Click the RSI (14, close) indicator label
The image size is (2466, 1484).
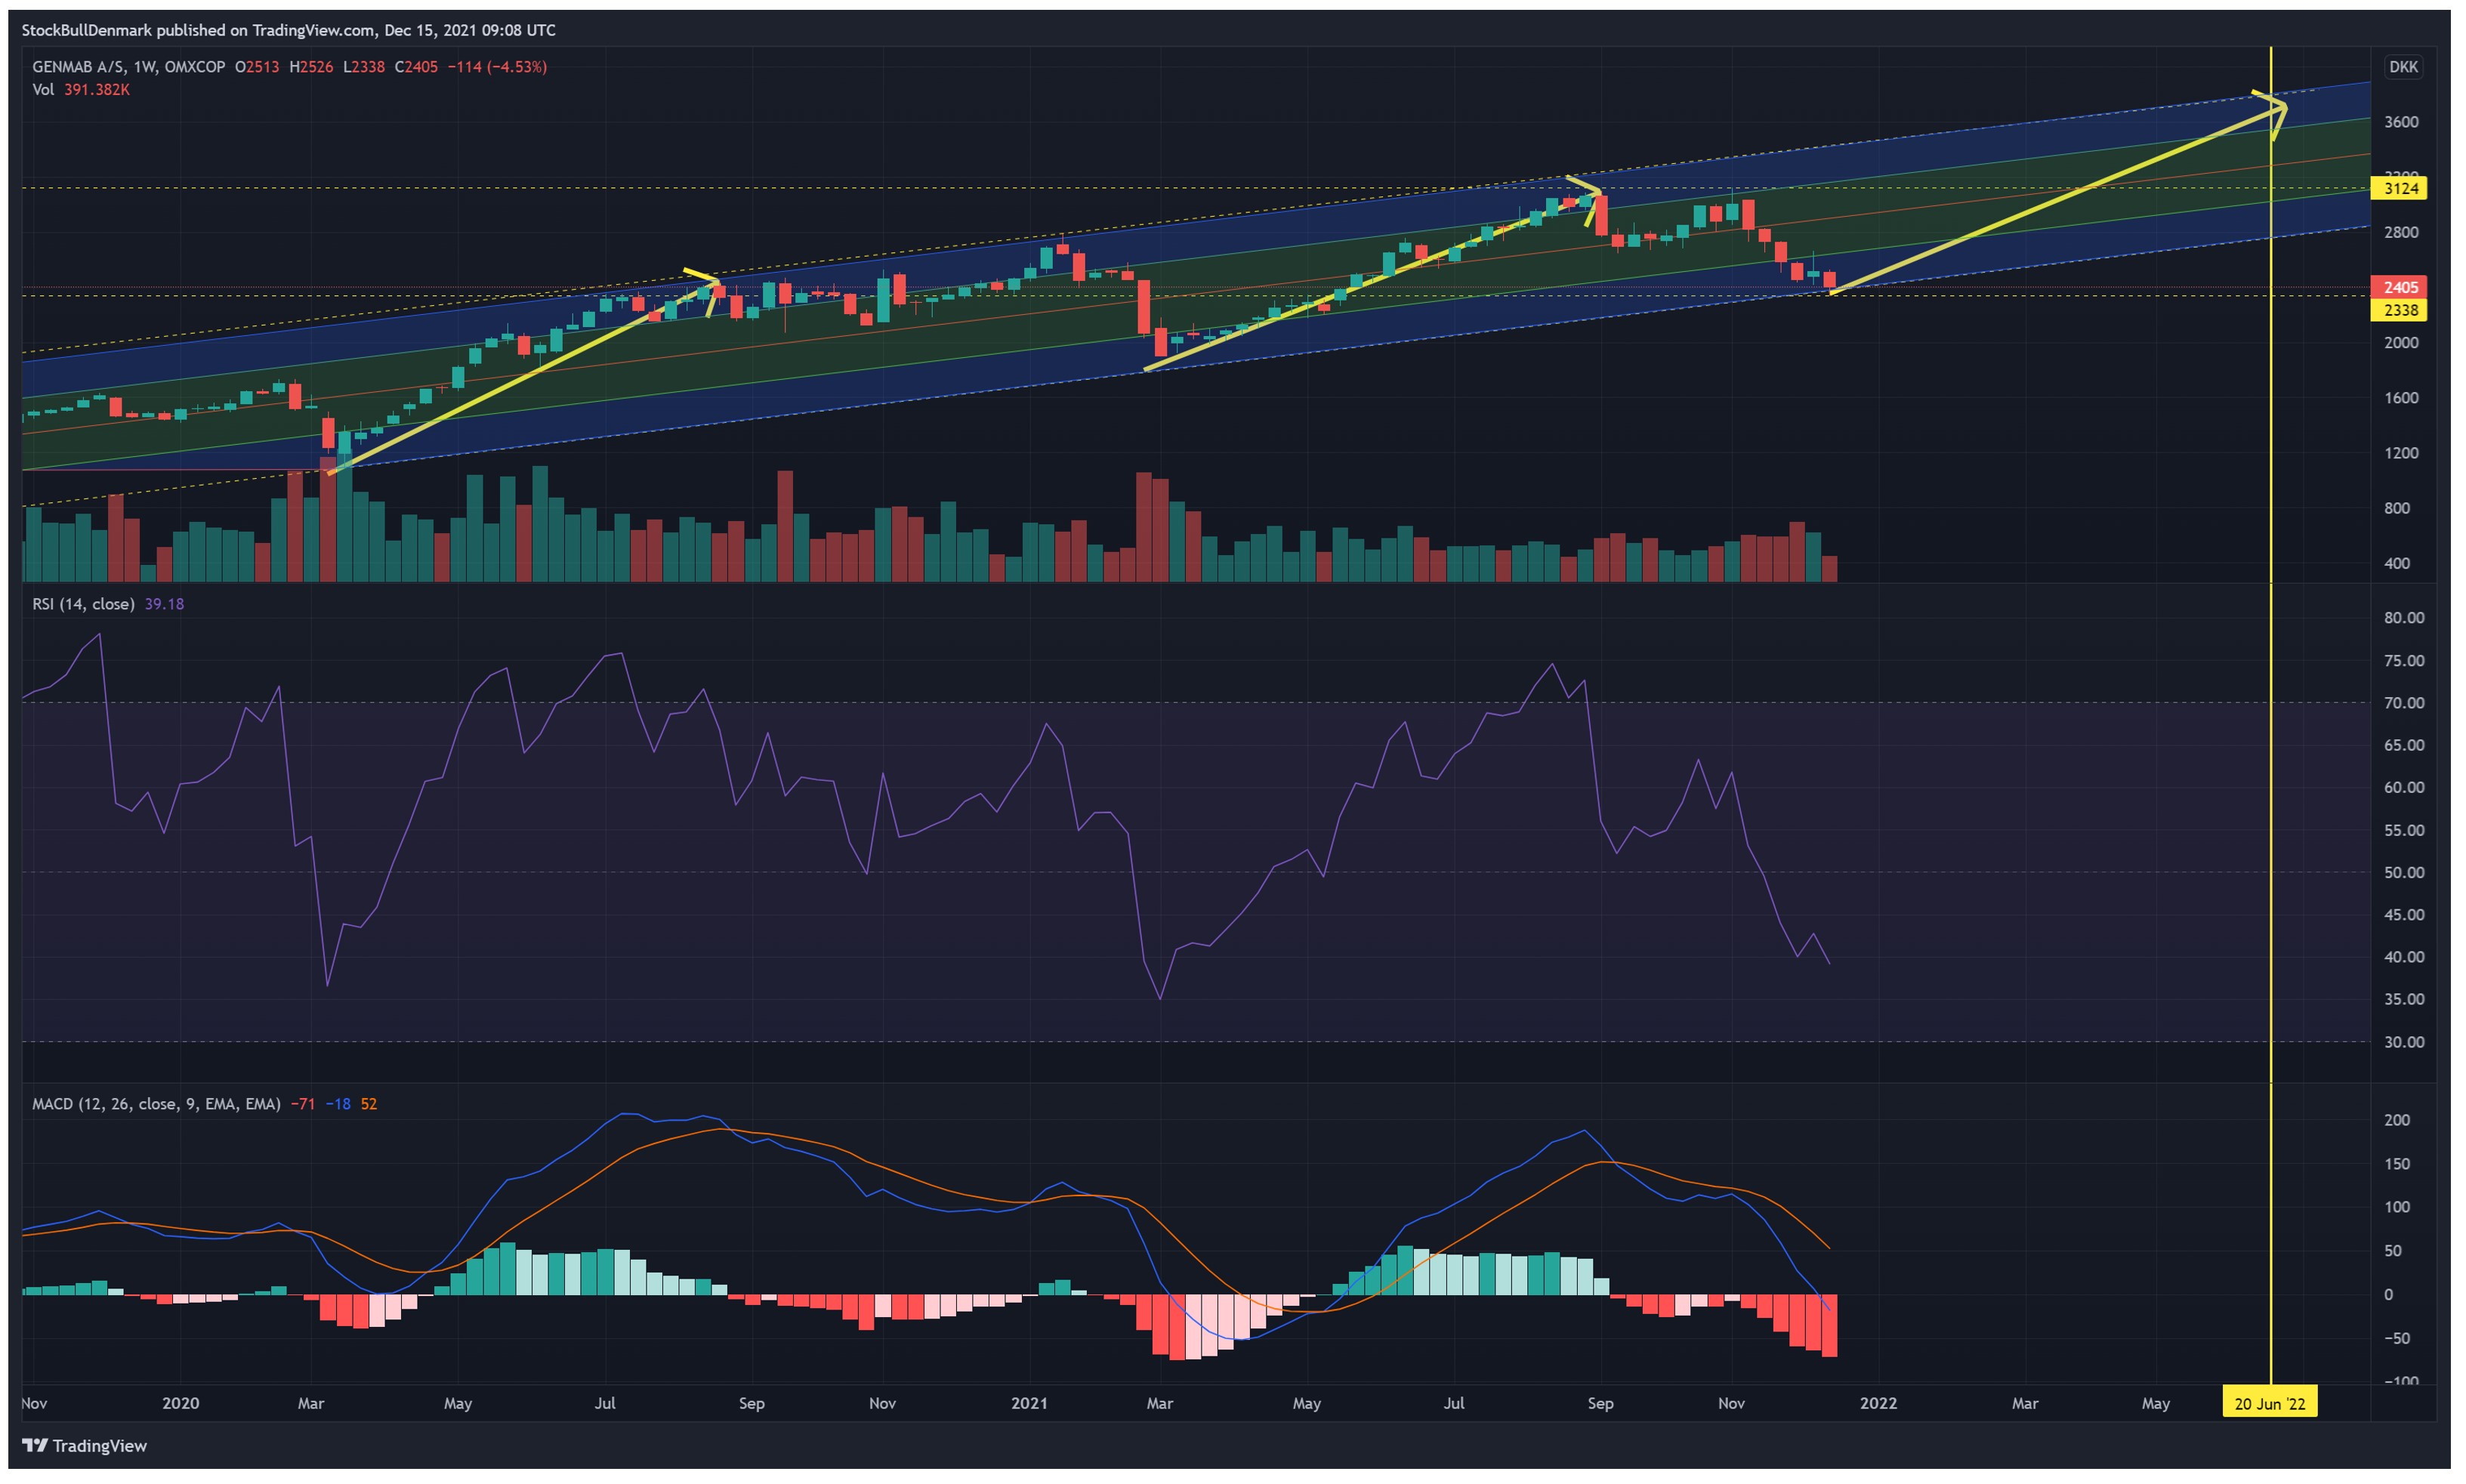pos(83,604)
